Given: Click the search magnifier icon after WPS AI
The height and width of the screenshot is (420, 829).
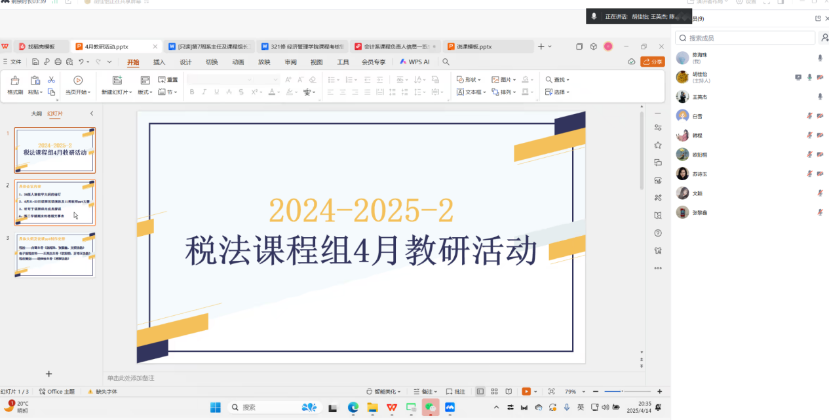Looking at the screenshot, I should [x=446, y=62].
